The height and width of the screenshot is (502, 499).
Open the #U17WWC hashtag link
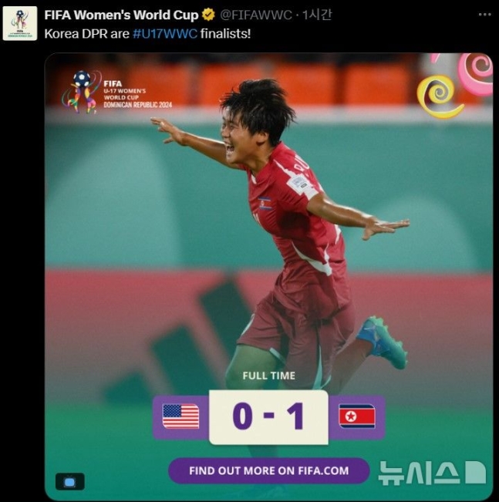coord(165,34)
